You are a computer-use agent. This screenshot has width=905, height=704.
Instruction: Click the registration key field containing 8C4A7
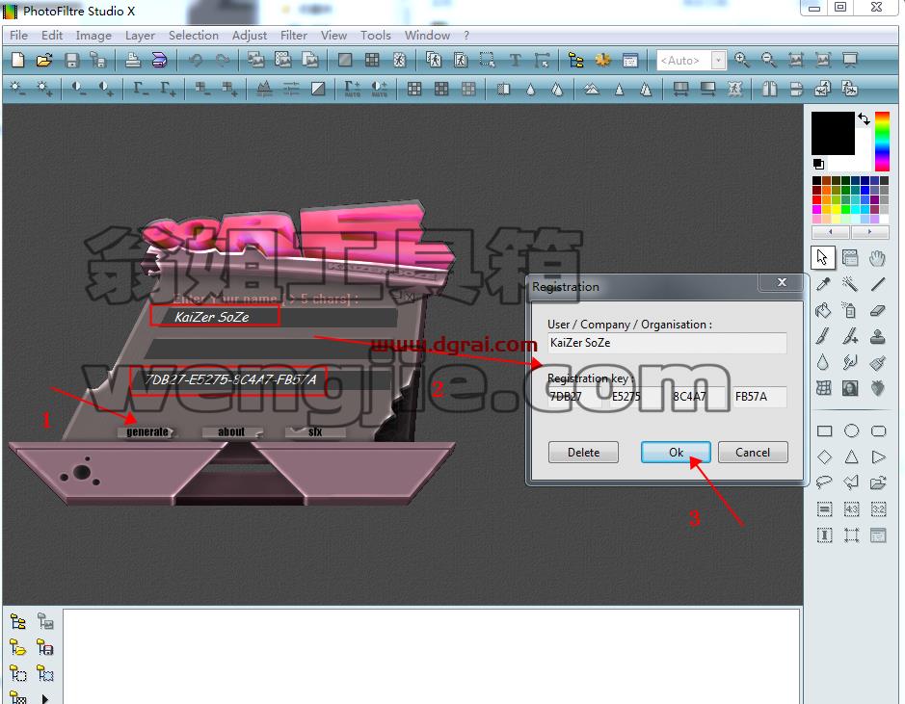coord(698,397)
